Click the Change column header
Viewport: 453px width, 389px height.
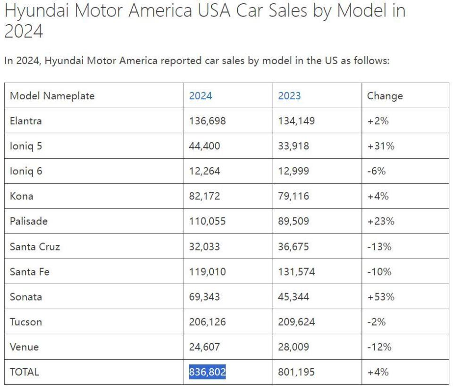385,96
